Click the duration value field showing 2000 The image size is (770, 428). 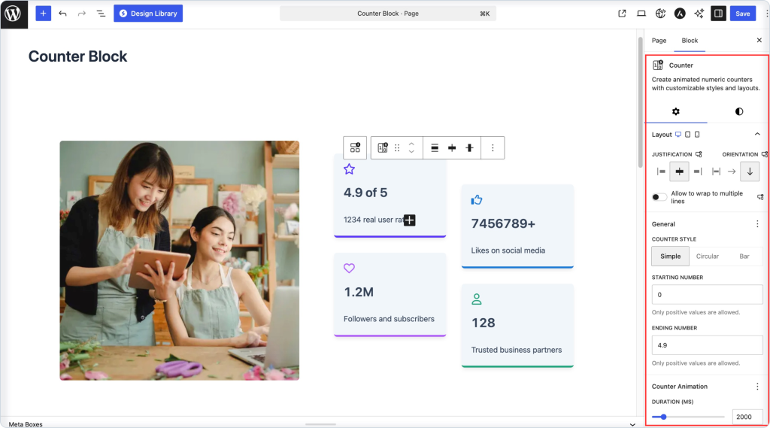coord(747,417)
